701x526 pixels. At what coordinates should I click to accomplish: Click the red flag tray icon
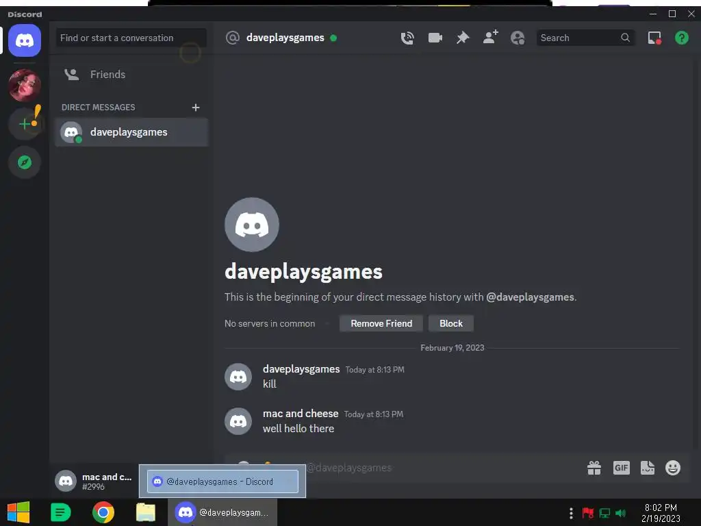(588, 513)
